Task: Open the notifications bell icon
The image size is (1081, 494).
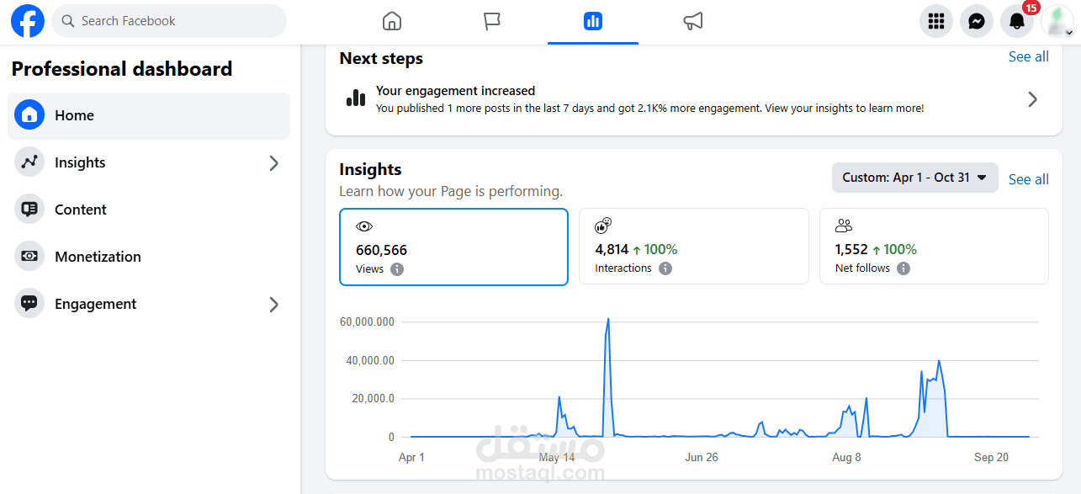Action: pos(1017,21)
